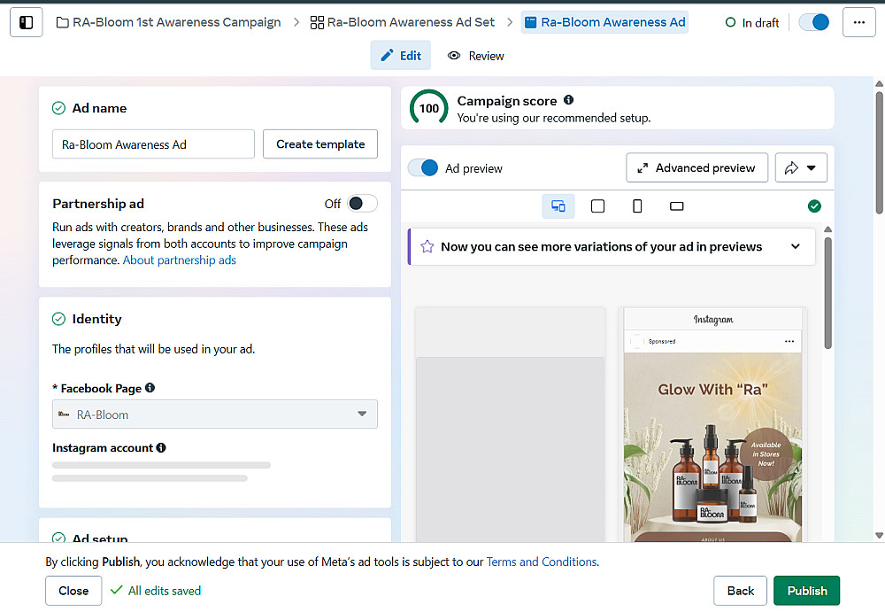Open RA-Bloom 1st Awareness Campaign breadcrumb
This screenshot has height=612, width=885.
[168, 23]
